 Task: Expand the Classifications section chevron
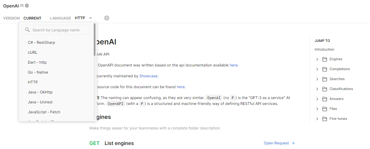point(317,89)
